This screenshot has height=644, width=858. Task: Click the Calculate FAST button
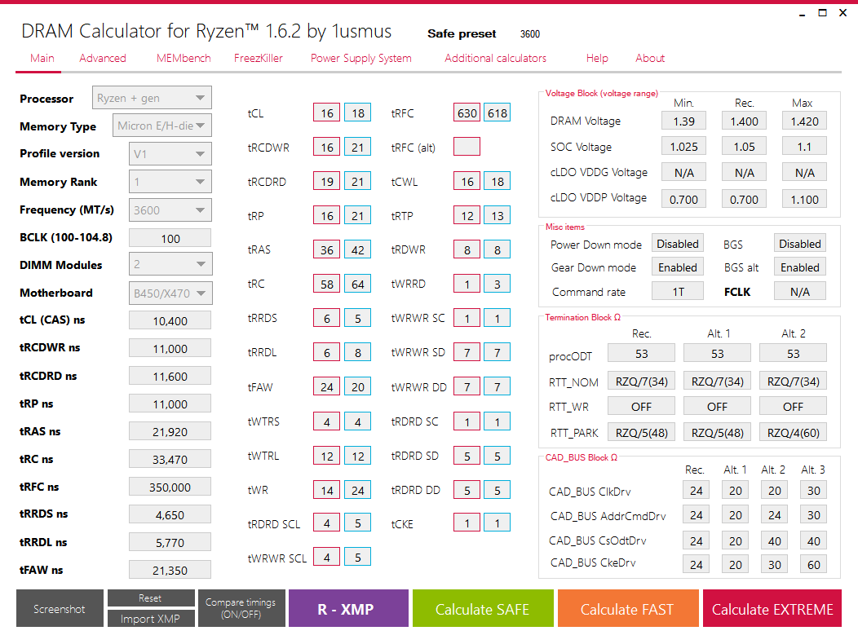[628, 608]
